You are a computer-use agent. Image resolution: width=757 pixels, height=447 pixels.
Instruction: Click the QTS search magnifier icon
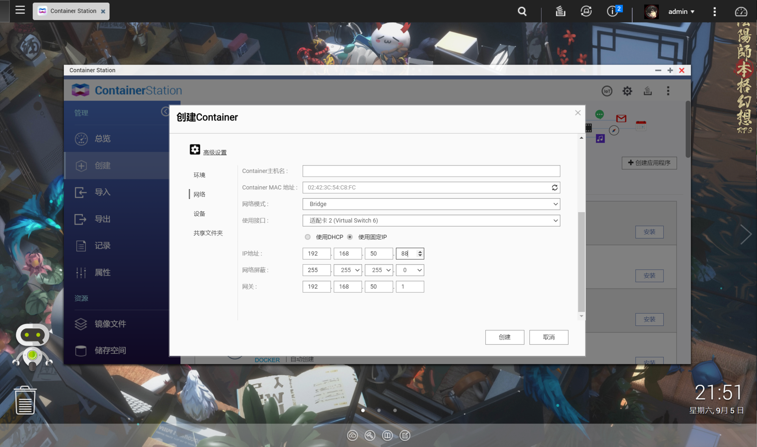pos(522,11)
